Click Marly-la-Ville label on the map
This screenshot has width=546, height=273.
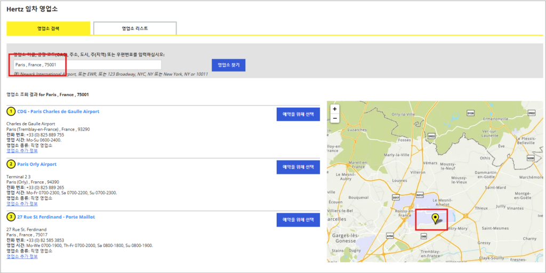[x=396, y=155]
